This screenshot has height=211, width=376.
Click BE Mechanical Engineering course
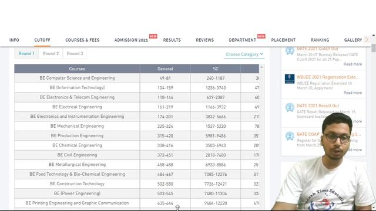click(77, 126)
